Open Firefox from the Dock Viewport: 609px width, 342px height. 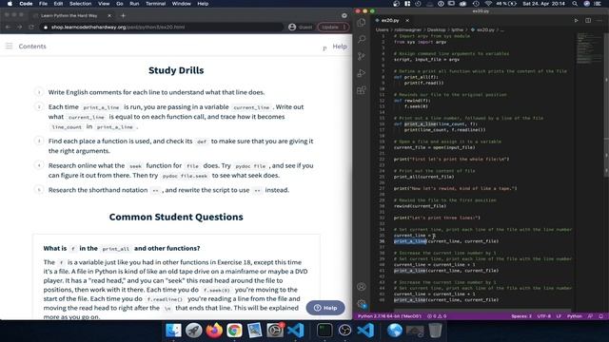pos(213,331)
